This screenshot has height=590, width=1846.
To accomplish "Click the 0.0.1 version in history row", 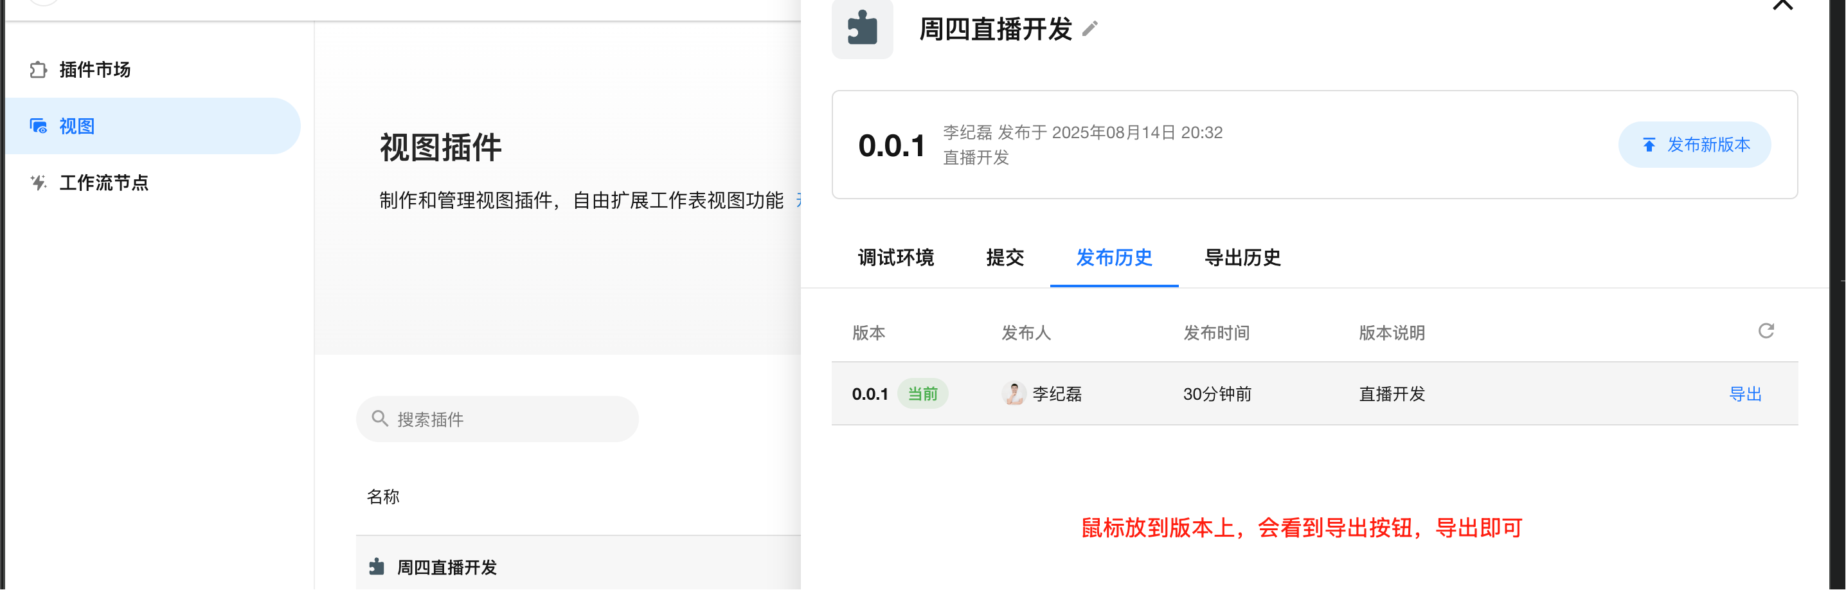I will 870,394.
